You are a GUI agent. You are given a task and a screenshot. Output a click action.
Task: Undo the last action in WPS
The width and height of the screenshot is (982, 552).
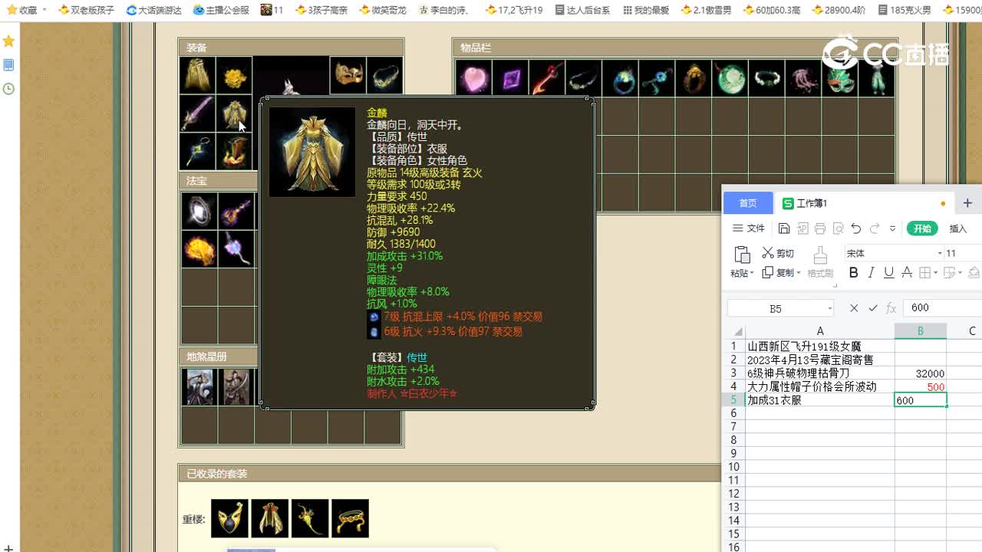[x=856, y=228]
